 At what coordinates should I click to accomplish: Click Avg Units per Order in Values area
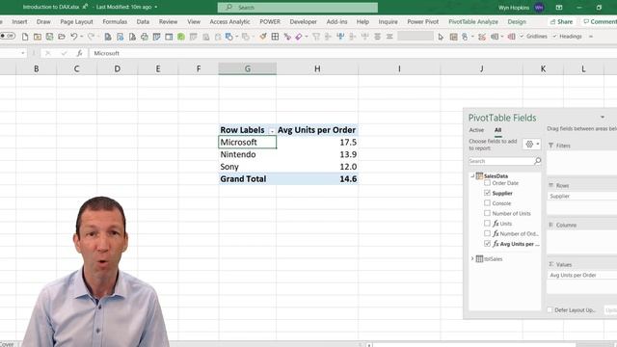point(582,275)
